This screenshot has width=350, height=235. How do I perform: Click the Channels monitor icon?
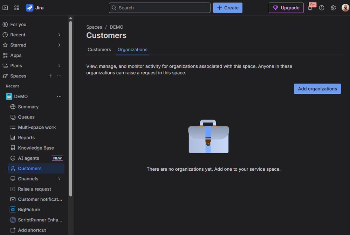click(x=13, y=179)
